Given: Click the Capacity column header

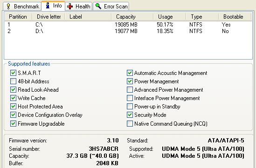Looking at the screenshot, I should pyautogui.click(x=132, y=17).
